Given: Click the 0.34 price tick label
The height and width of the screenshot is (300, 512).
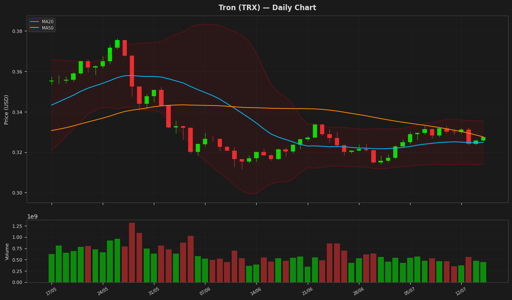Looking at the screenshot, I should (x=18, y=112).
